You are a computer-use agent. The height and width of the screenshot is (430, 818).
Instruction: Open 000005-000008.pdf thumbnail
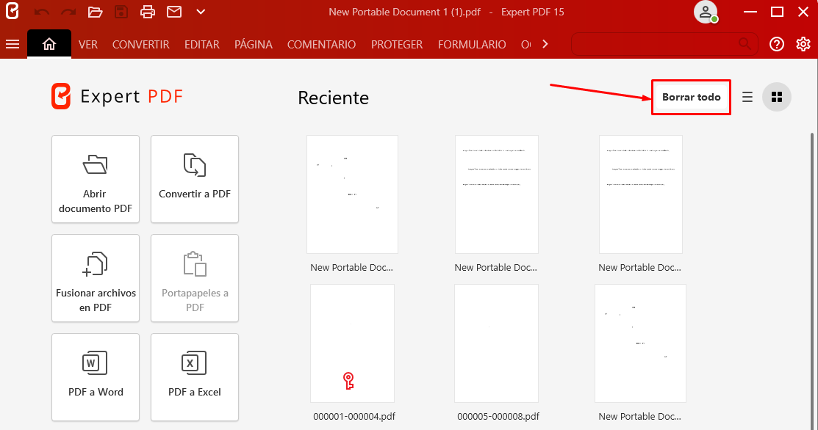click(496, 343)
